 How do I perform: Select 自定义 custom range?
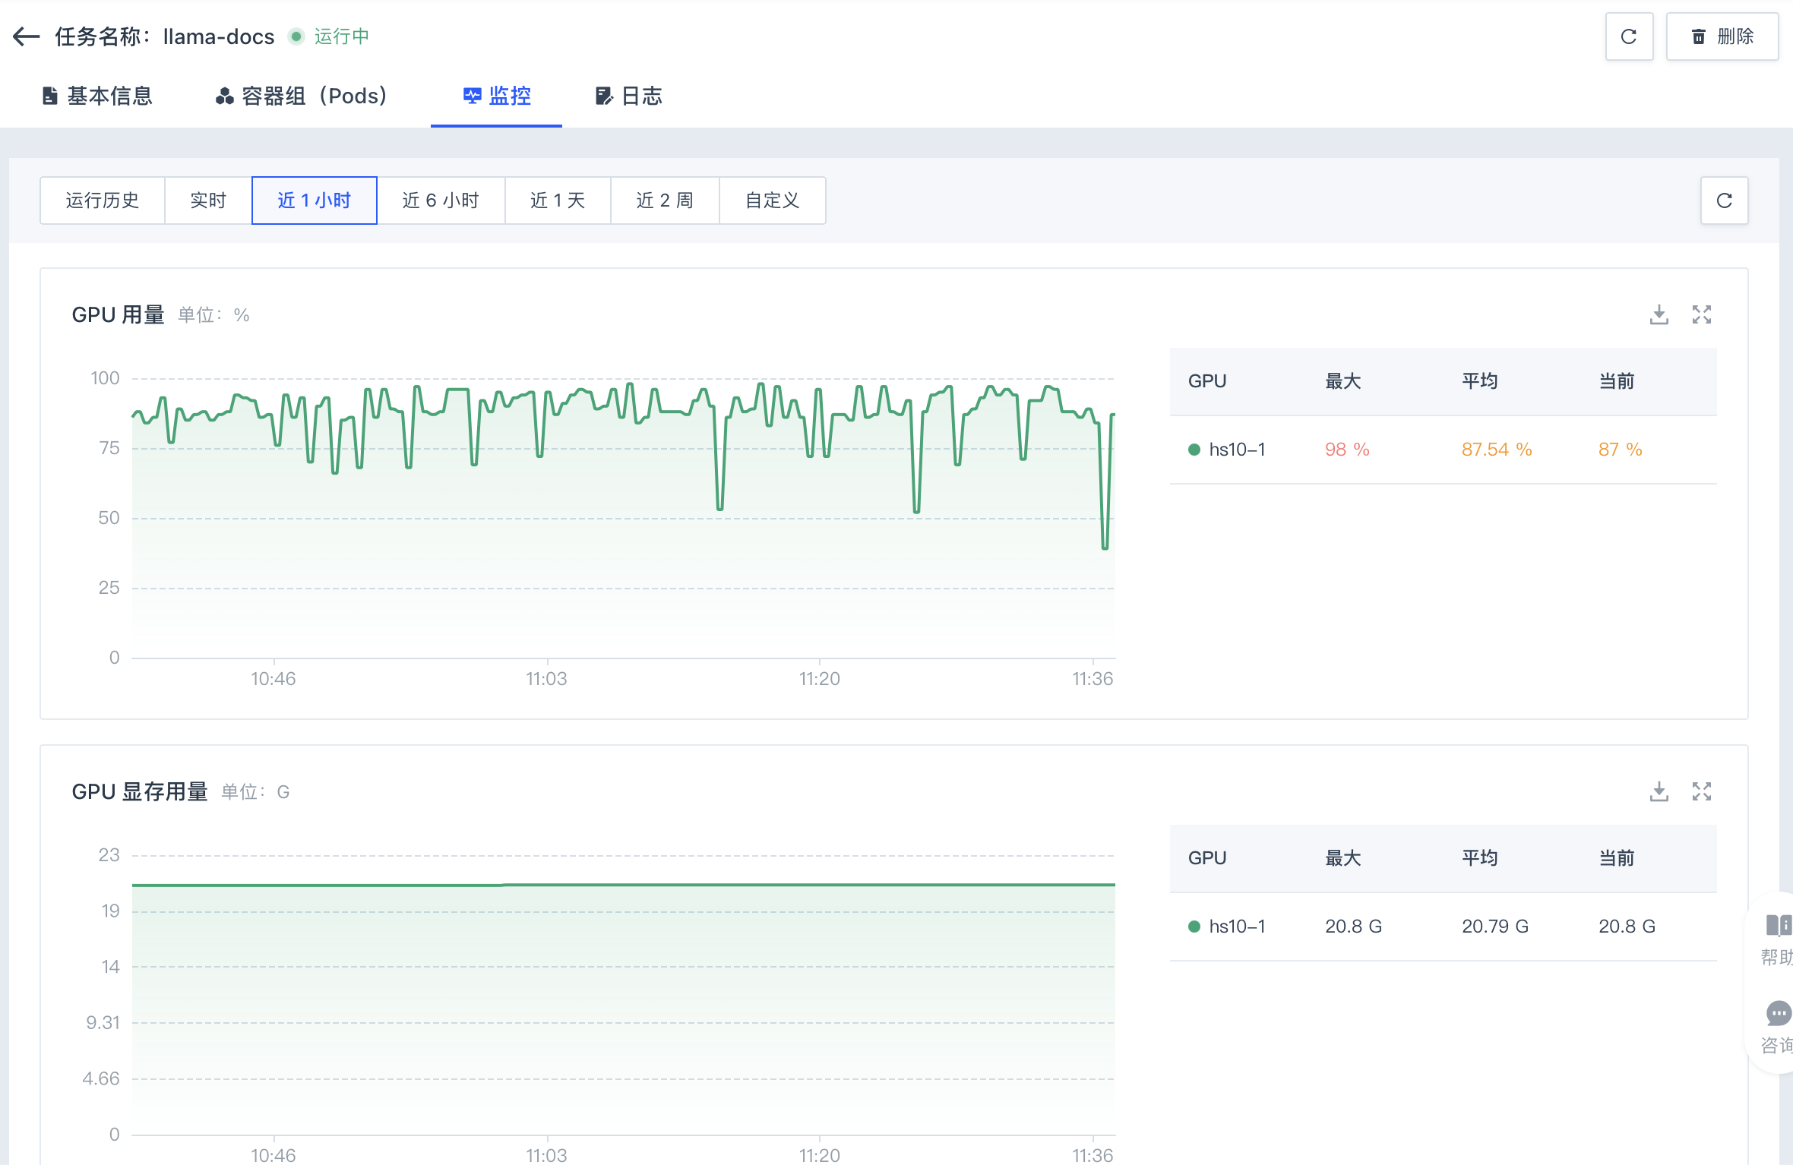point(773,200)
